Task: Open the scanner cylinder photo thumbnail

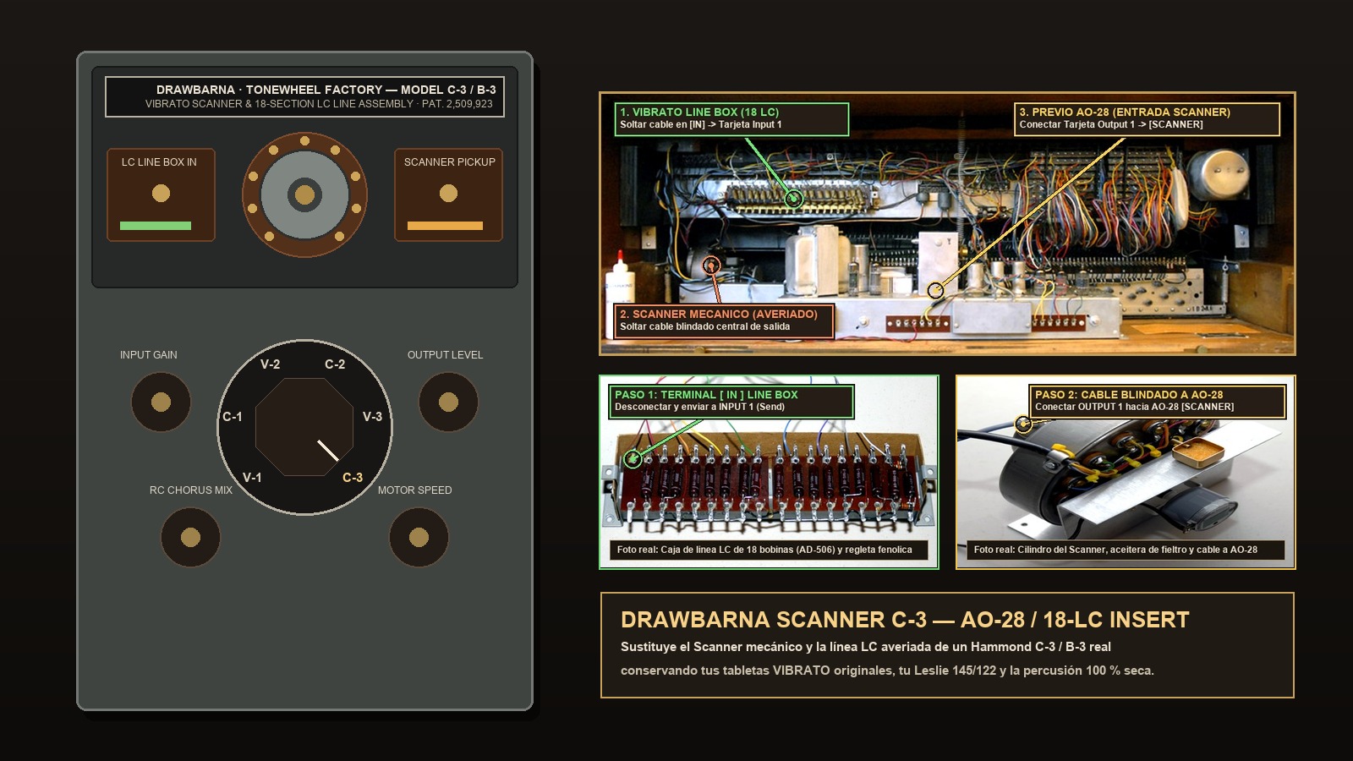Action: [x=1126, y=472]
